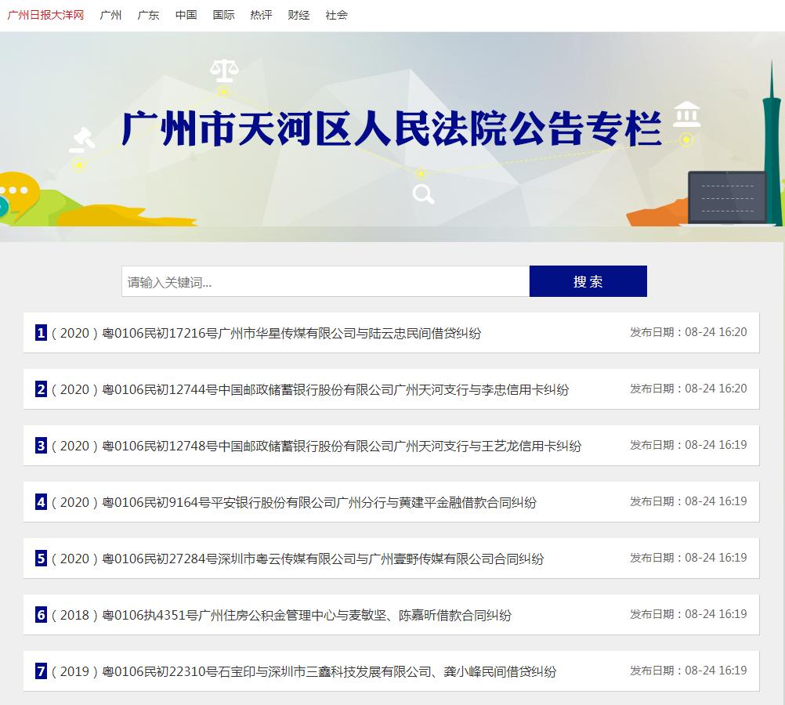785x705 pixels.
Task: Open notice 1 about 华星传媒 and 陆云忠
Action: (266, 333)
